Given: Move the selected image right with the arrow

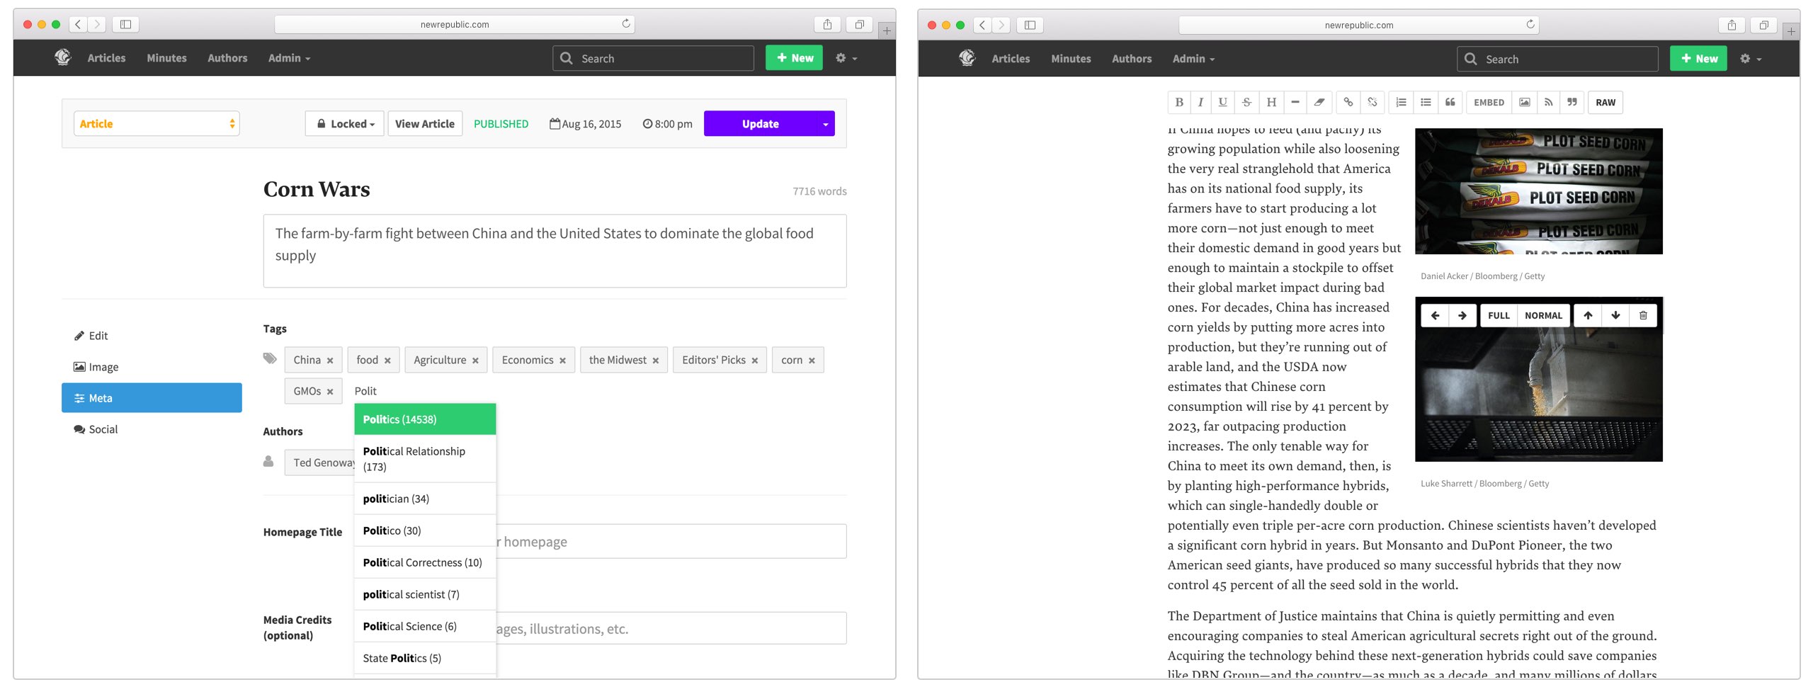Looking at the screenshot, I should (1462, 315).
